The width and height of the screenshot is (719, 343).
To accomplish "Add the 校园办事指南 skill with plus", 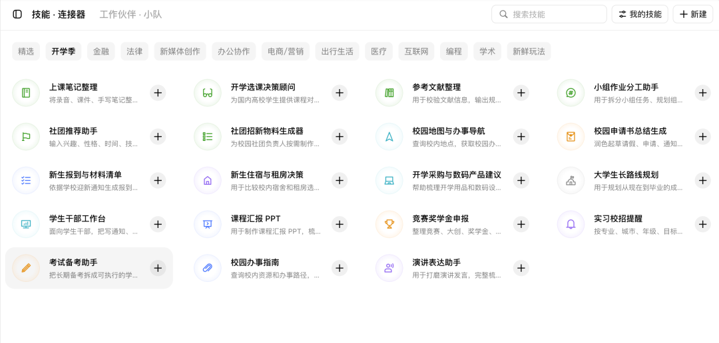I will [340, 268].
